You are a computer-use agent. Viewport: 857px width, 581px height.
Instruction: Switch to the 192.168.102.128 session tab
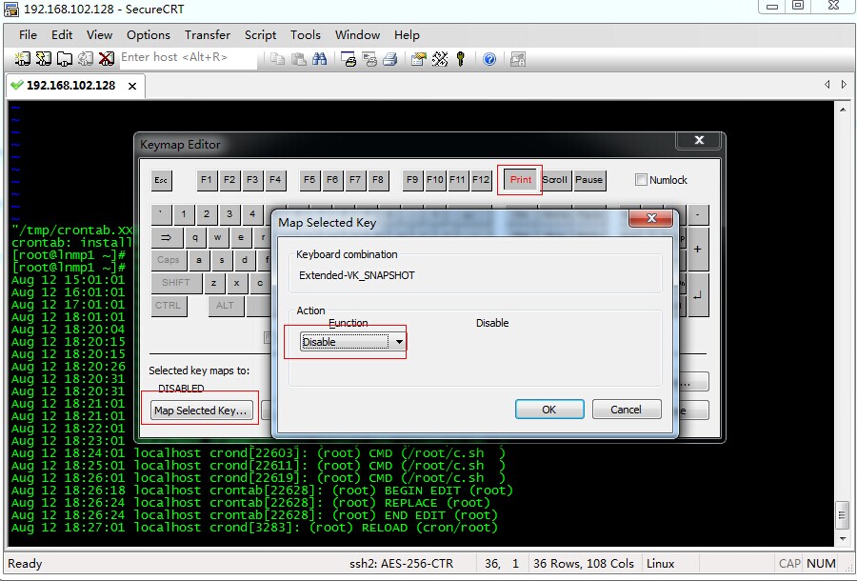pyautogui.click(x=71, y=86)
